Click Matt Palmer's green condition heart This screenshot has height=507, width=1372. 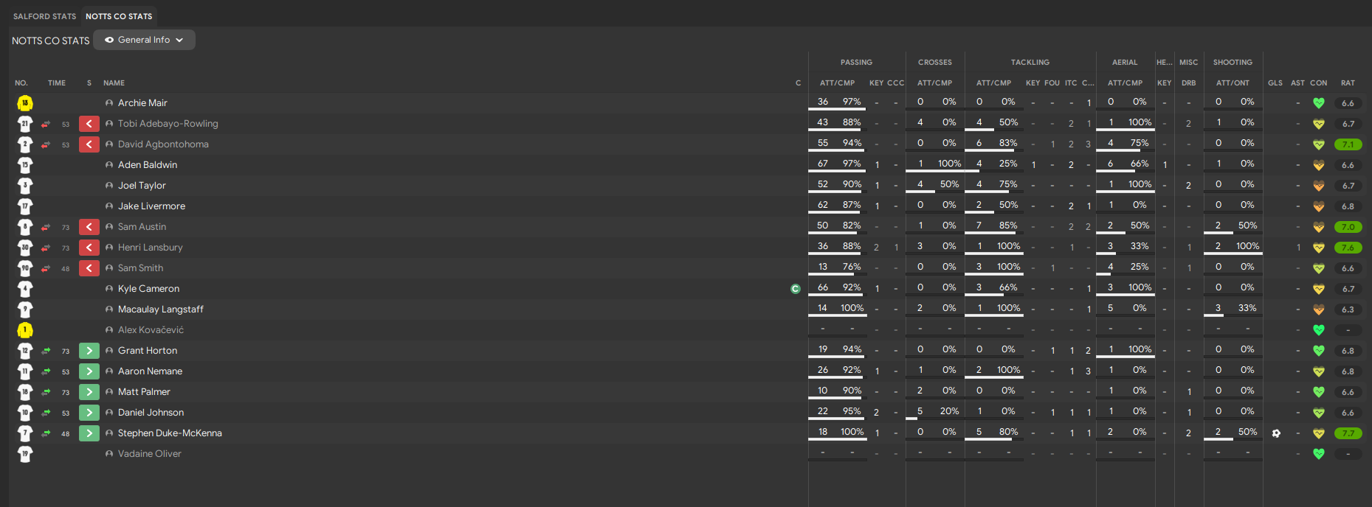1319,392
